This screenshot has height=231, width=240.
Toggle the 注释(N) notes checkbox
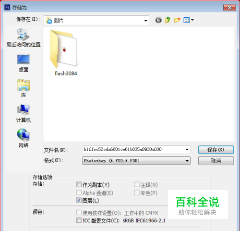point(137,184)
